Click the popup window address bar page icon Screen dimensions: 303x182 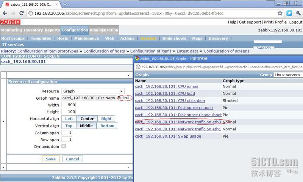coord(138,67)
